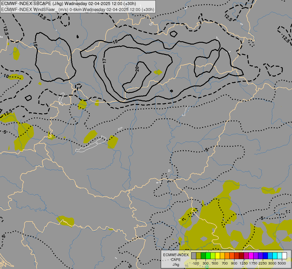Screen dimensions: 292x269
Task: Click the "2250" legend tick label
Action: (x=263, y=263)
